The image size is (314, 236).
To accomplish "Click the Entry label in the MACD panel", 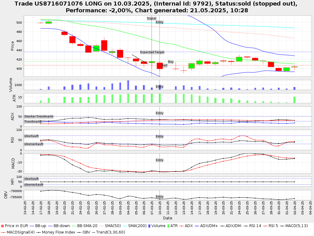I will [x=159, y=160].
